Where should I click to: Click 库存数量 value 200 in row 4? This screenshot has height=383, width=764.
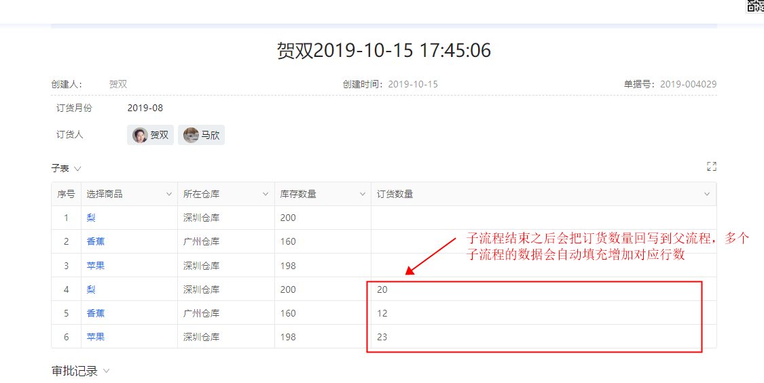coord(288,289)
